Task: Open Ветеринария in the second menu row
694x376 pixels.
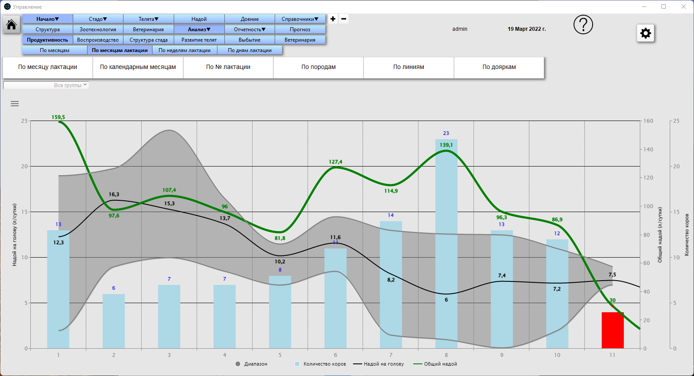Action: point(149,29)
